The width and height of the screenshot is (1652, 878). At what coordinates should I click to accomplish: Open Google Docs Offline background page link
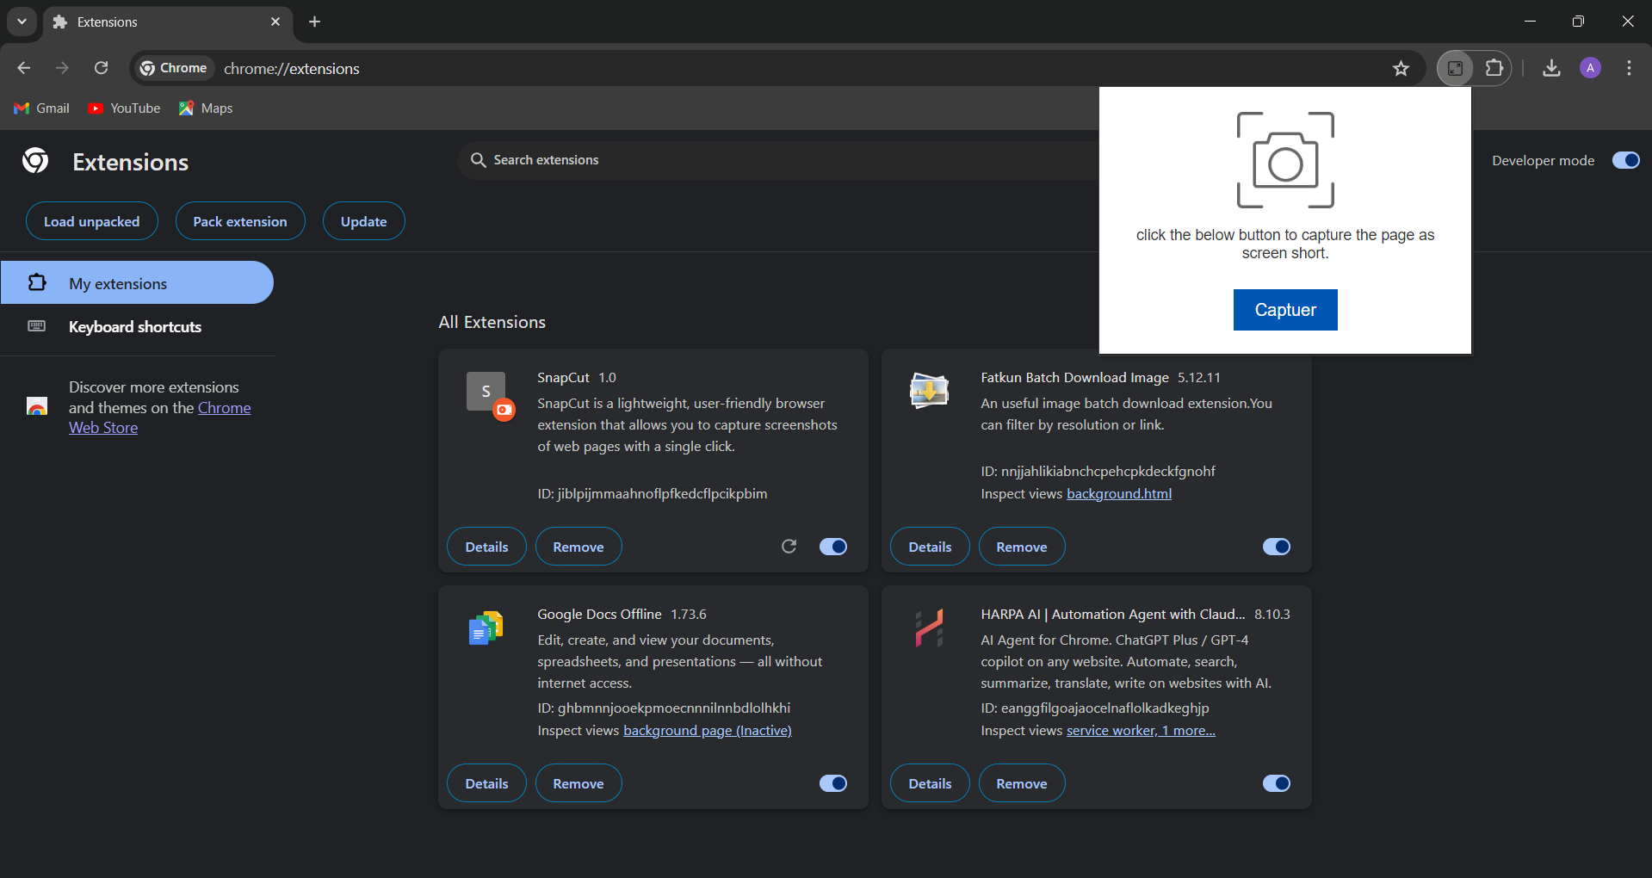[708, 730]
